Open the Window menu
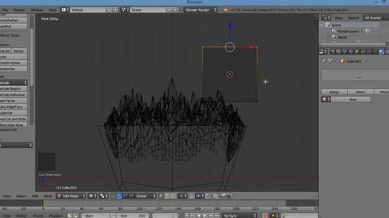Screen dimensions: 389x218 (x=36, y=10)
